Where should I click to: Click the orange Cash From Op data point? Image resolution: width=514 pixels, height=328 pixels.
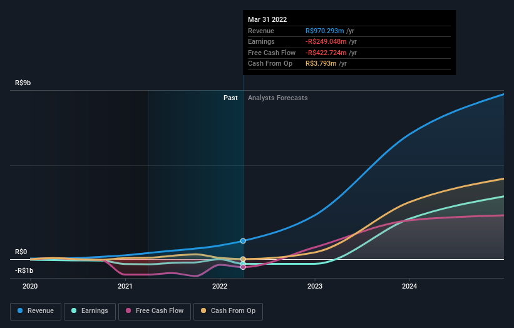[243, 259]
